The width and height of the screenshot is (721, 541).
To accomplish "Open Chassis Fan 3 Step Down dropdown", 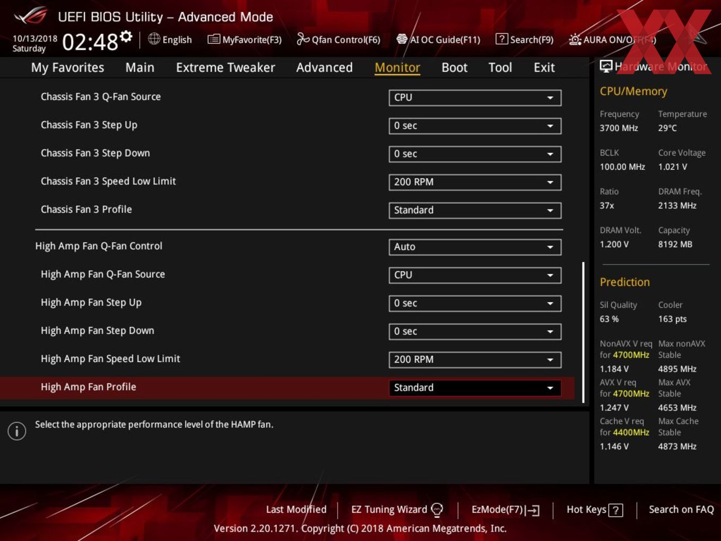I will click(x=475, y=154).
